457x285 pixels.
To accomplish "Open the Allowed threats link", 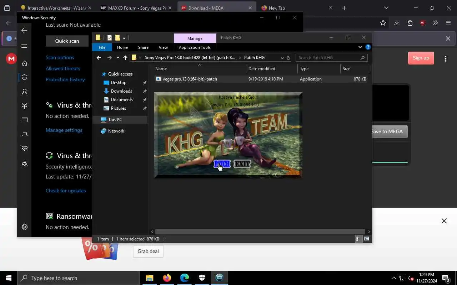I will tap(63, 68).
